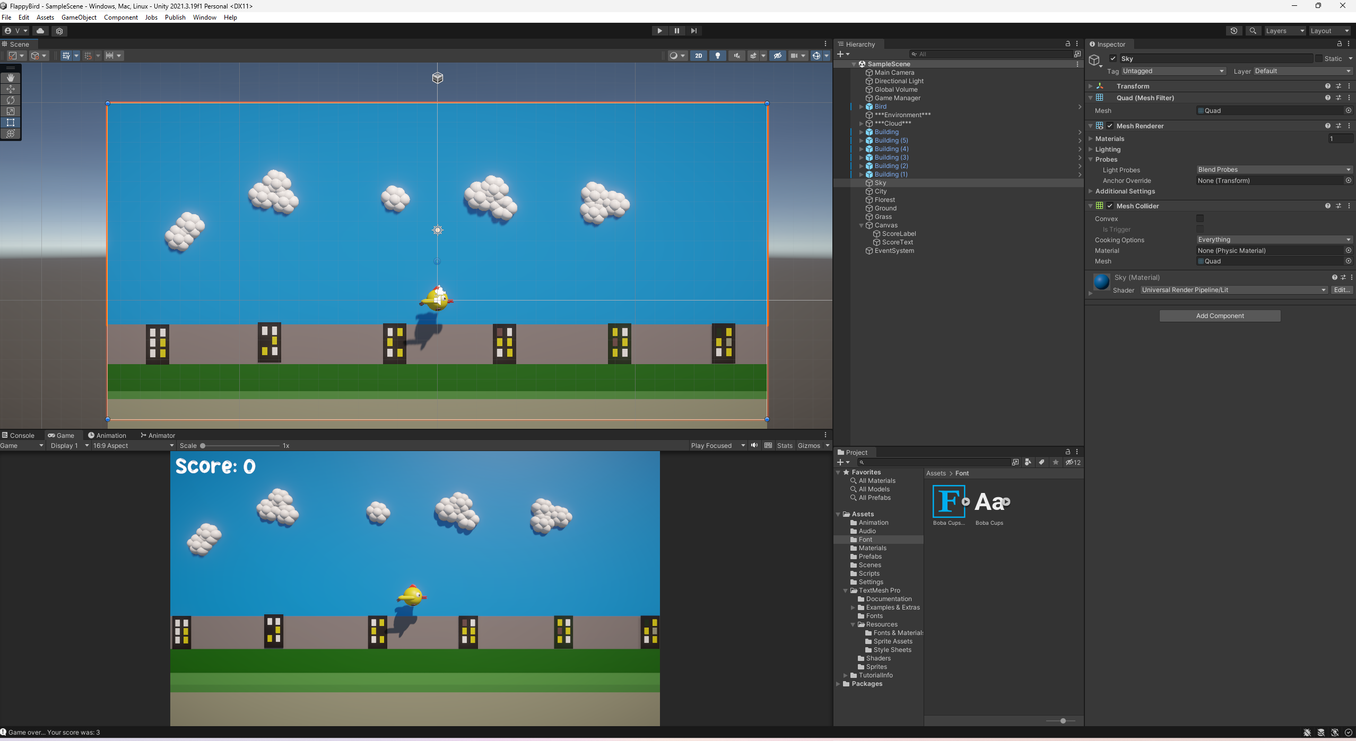The height and width of the screenshot is (741, 1356).
Task: Select the Scale tool
Action: point(11,112)
